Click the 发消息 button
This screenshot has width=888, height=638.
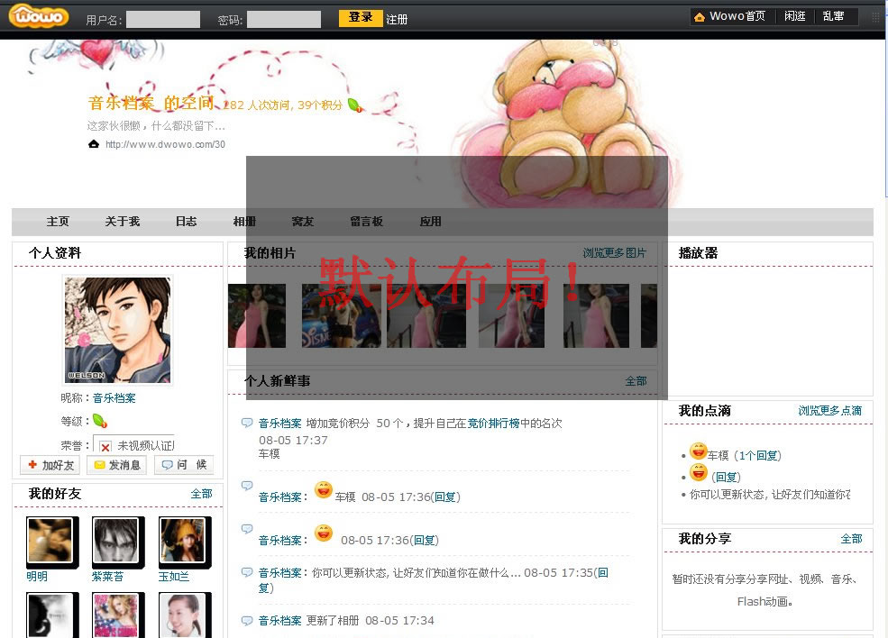tap(117, 465)
